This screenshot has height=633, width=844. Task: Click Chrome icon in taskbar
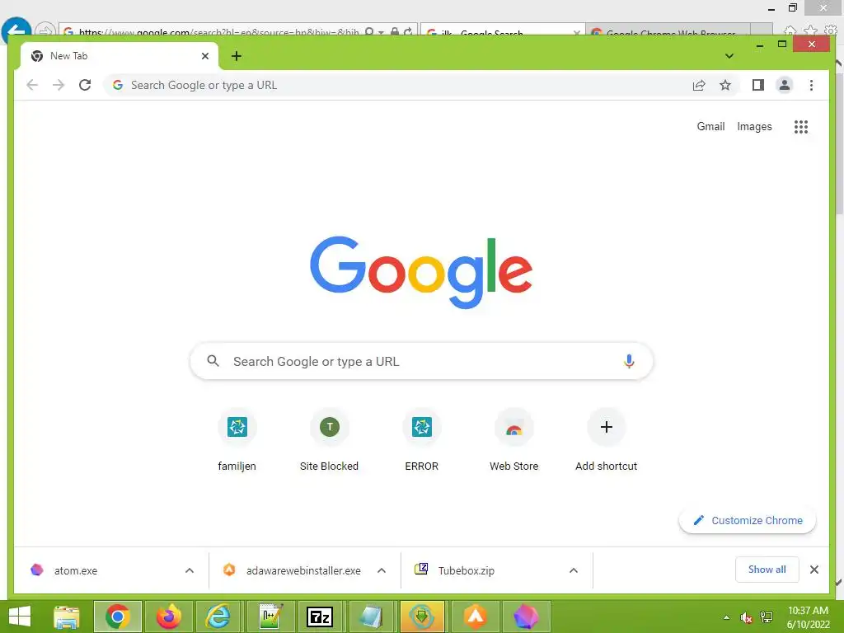tap(118, 617)
